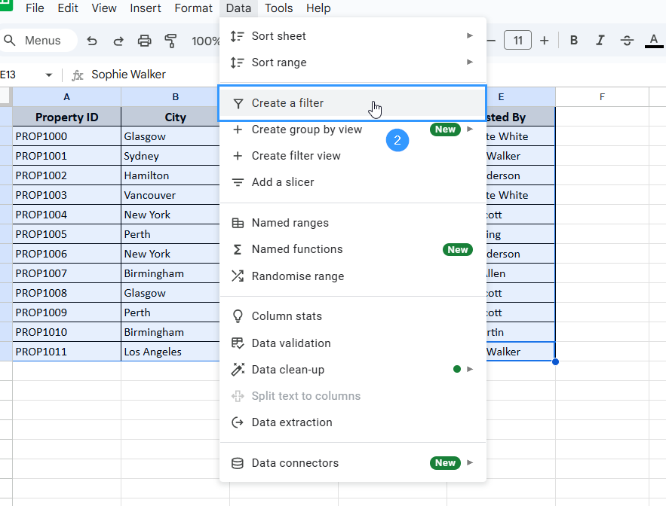Choose Sort sheet from Data menu
The width and height of the screenshot is (666, 506).
(352, 36)
